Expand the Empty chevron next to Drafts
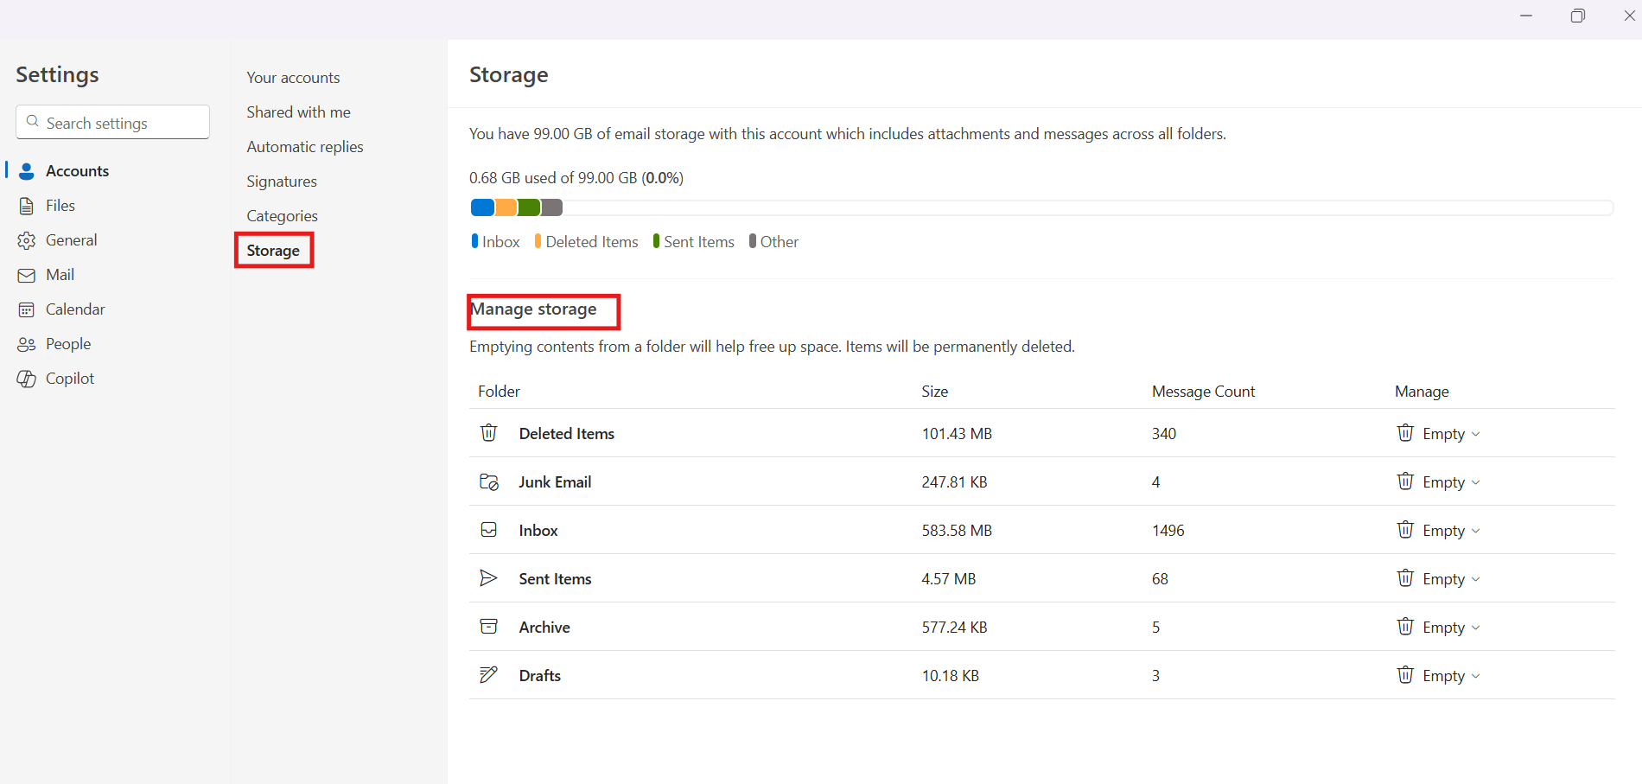This screenshot has height=784, width=1642. (x=1478, y=675)
